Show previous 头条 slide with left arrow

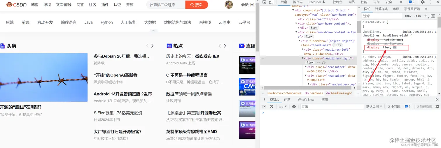point(147,46)
